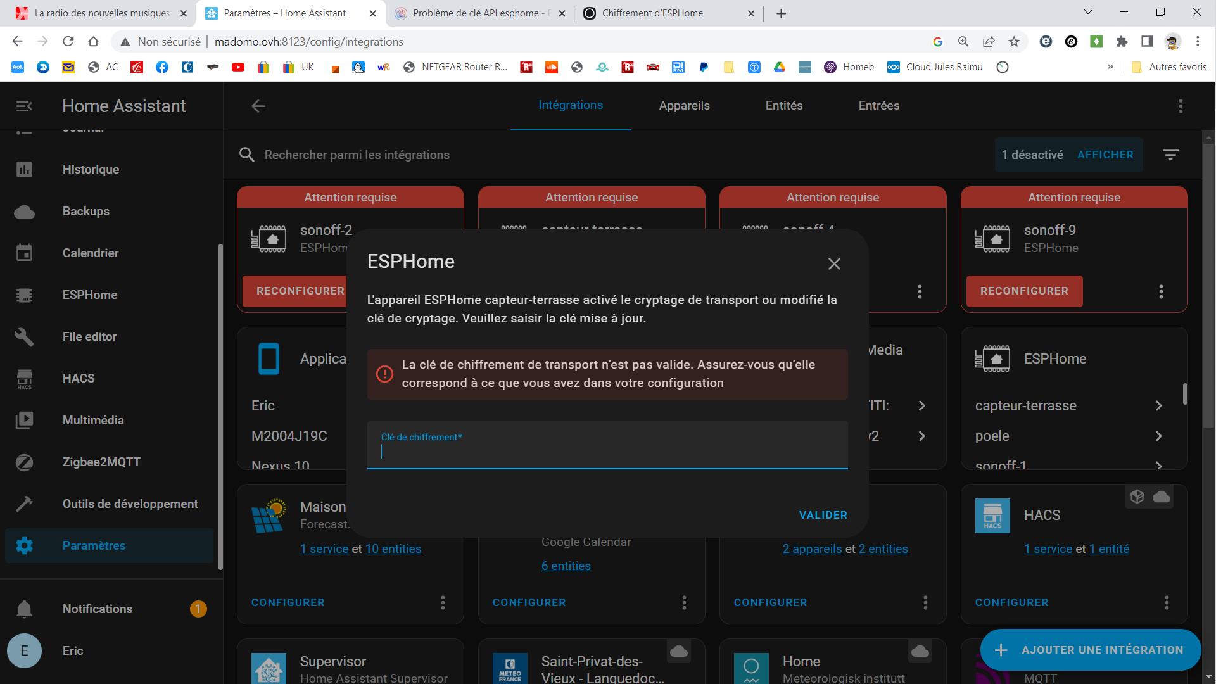Focus the Clé de chiffrement input field
Screen dimensions: 1216x684
point(607,445)
